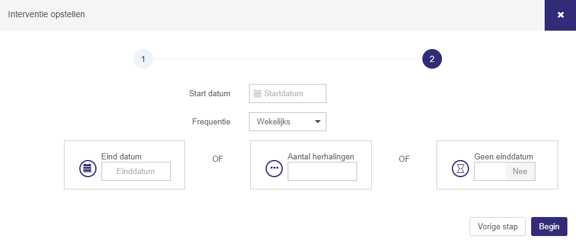Click the Interventie opstellen title text
The height and width of the screenshot is (244, 576).
point(46,15)
